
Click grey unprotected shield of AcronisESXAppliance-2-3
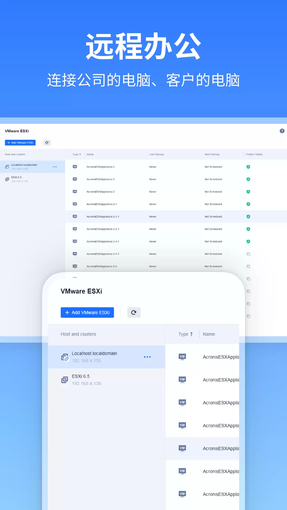(x=248, y=266)
